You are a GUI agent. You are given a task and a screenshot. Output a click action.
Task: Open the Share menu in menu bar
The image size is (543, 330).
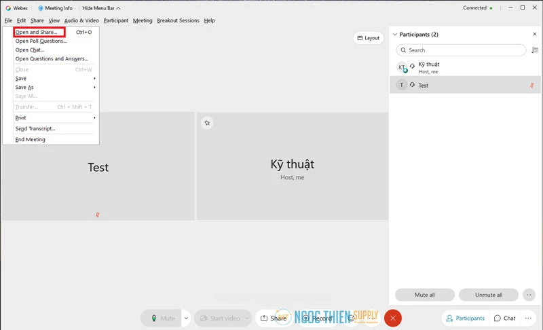(x=37, y=21)
